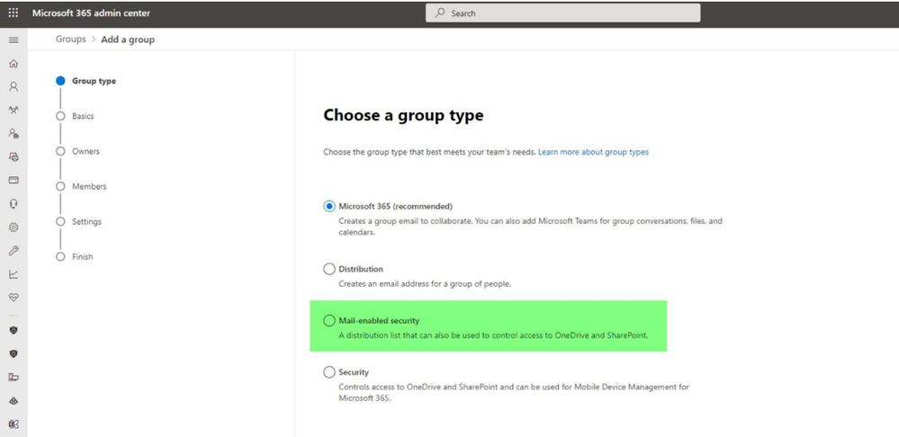Click the Security label text

(354, 372)
